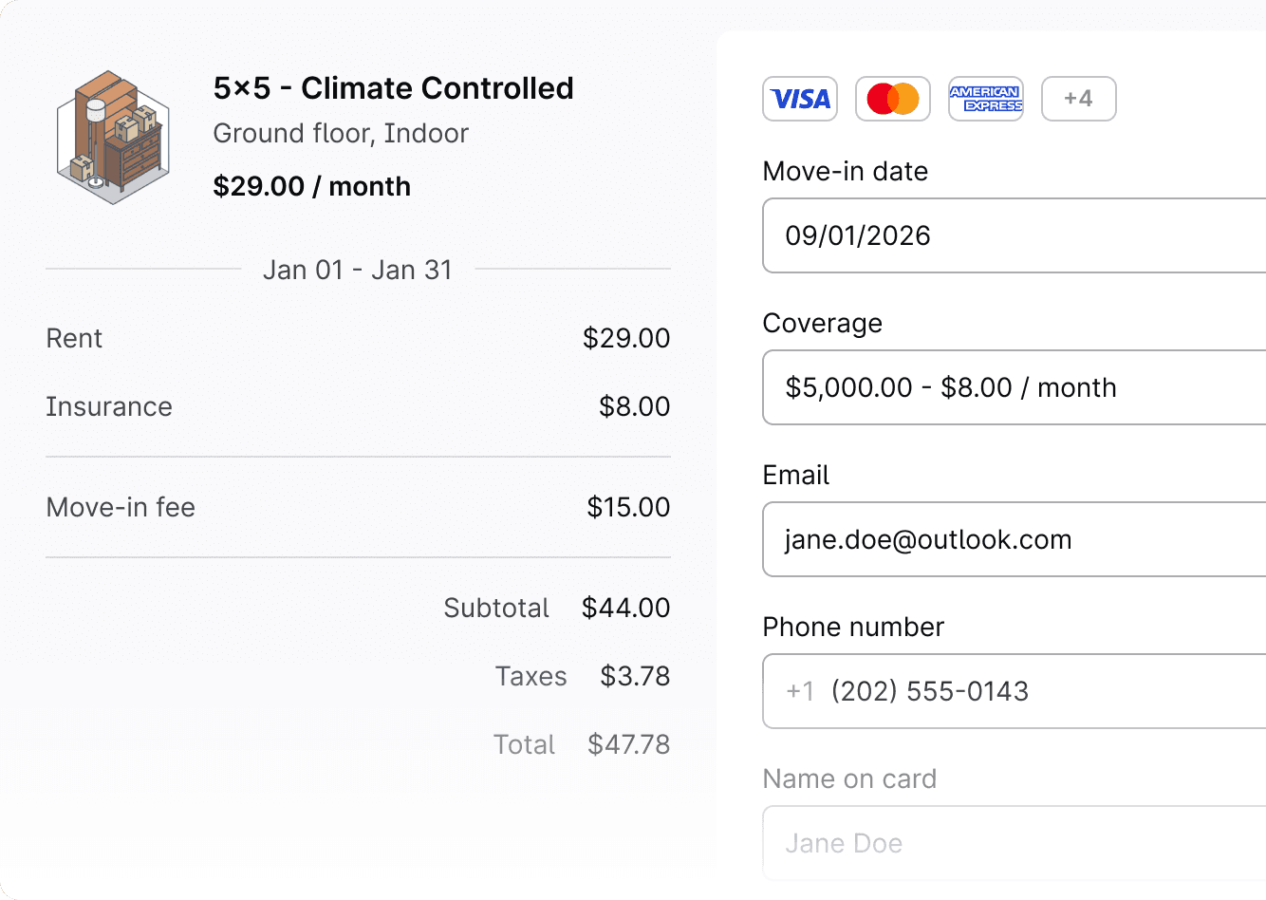Click the American Express card icon
Viewport: 1266px width, 900px height.
[986, 99]
